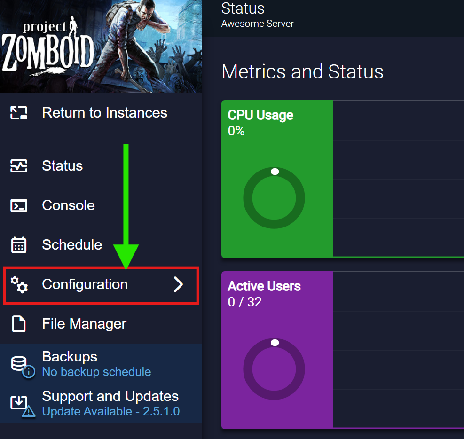The image size is (464, 439).
Task: Click the Active Users circular gauge
Action: tap(274, 369)
